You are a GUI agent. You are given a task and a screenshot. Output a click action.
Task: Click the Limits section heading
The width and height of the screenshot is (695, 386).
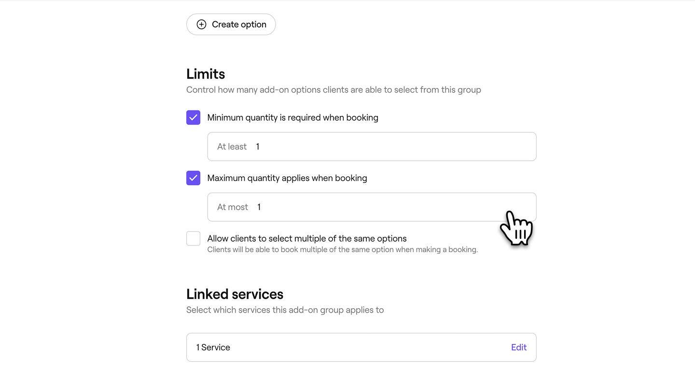[x=206, y=74]
